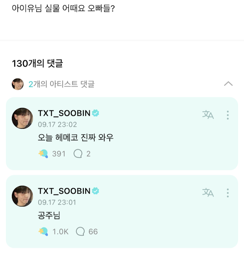View 66 replies on 공주님 comment
Screen dimensions: 244x253
(x=87, y=231)
